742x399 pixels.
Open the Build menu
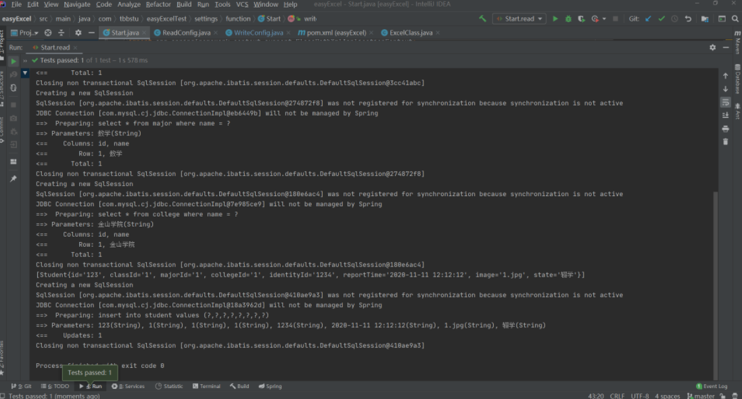click(184, 4)
